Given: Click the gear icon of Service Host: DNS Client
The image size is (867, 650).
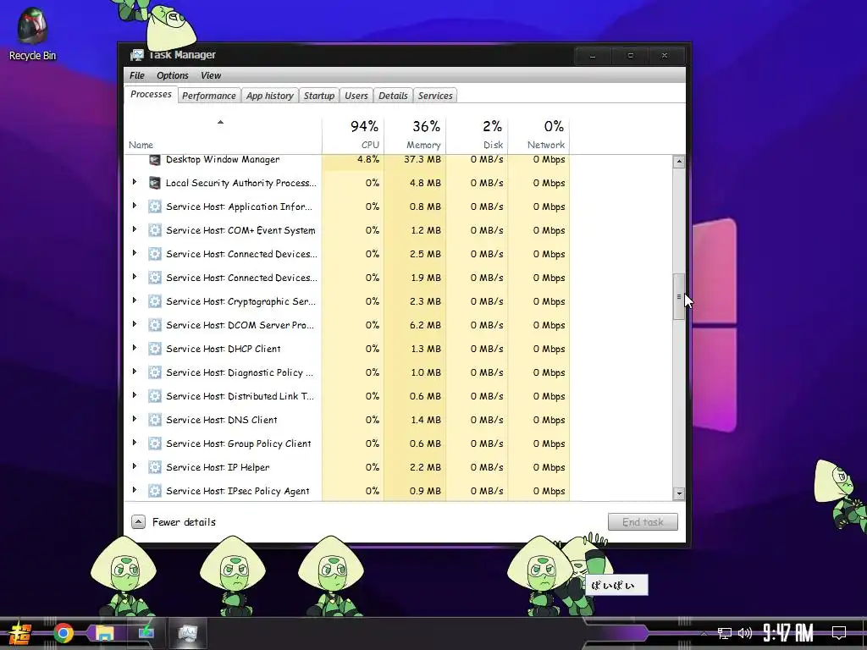Looking at the screenshot, I should click(155, 420).
